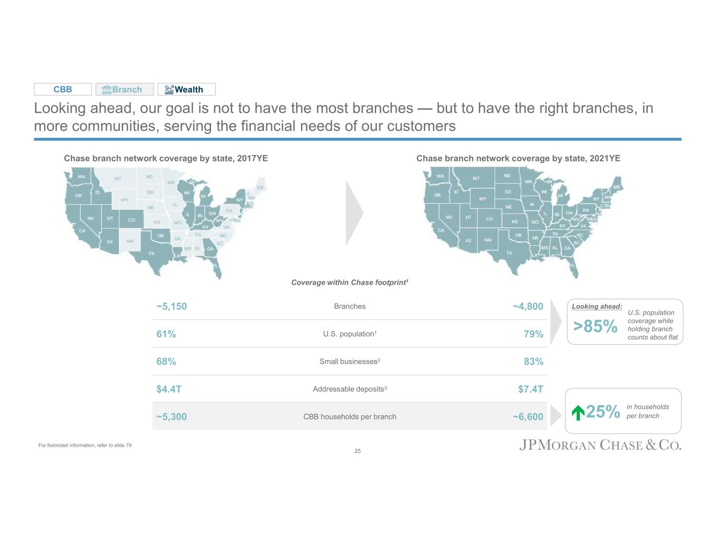Click the chart icon in Wealth tab

169,90
